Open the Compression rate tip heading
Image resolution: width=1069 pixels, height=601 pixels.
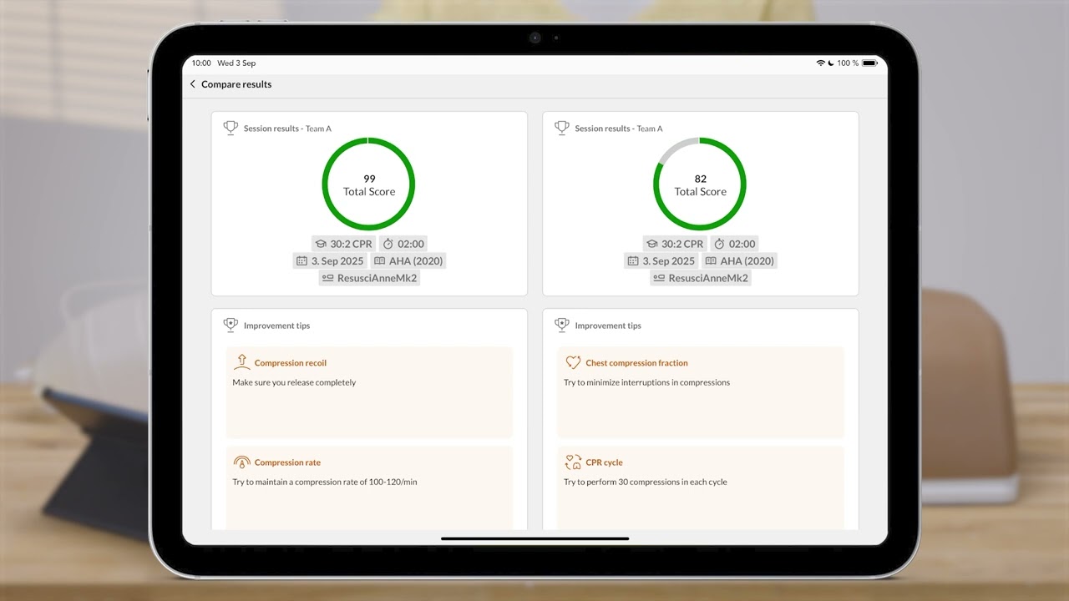pyautogui.click(x=287, y=462)
